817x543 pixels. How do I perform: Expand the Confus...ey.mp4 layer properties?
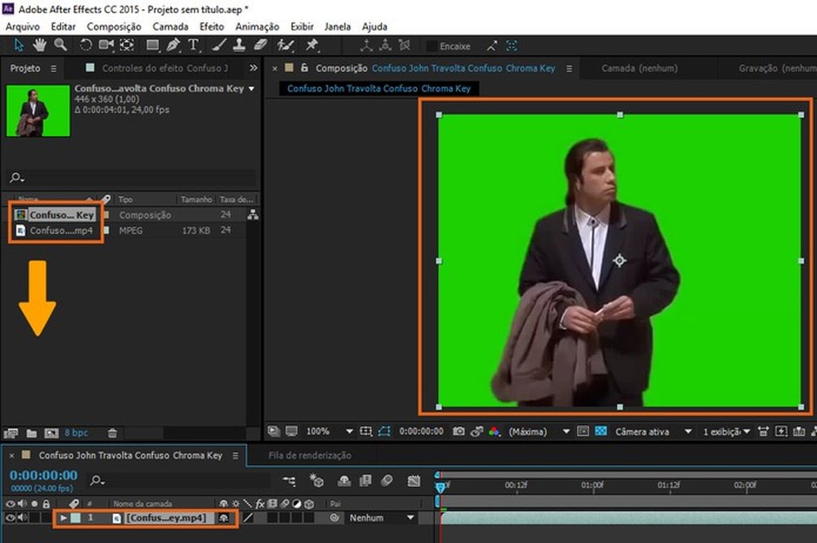[63, 518]
